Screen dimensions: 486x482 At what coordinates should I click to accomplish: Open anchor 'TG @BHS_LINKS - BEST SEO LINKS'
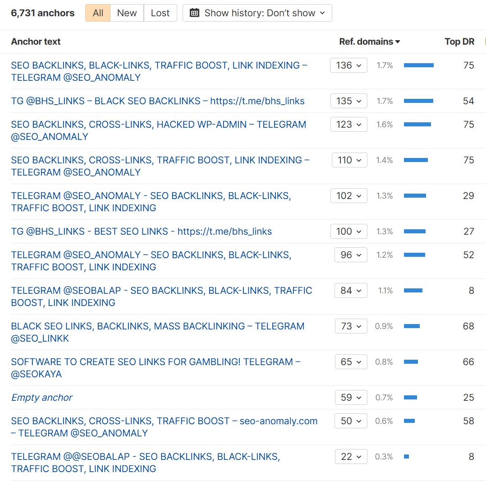(x=142, y=231)
